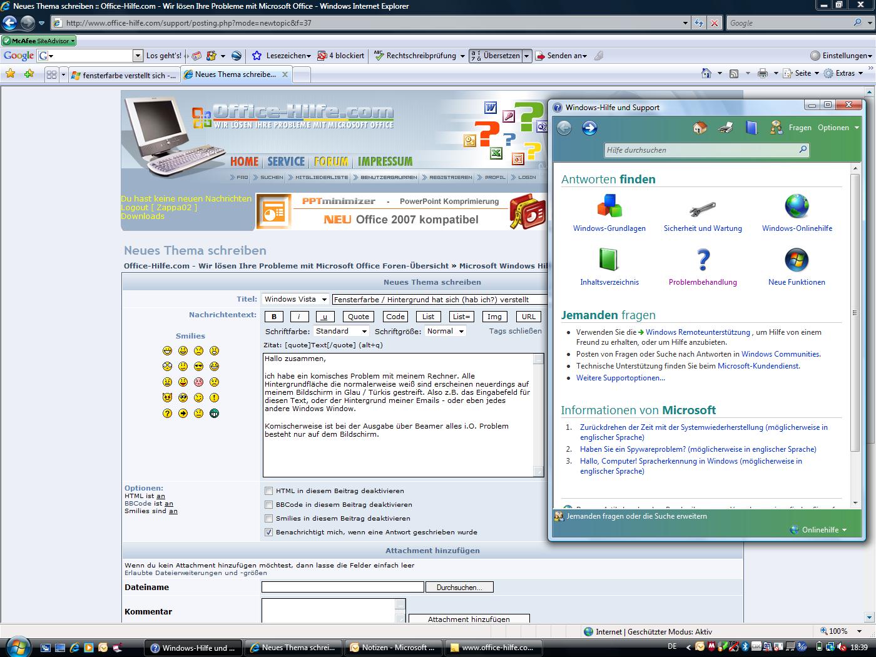Go to IE home page icon
Image resolution: width=876 pixels, height=657 pixels.
706,73
